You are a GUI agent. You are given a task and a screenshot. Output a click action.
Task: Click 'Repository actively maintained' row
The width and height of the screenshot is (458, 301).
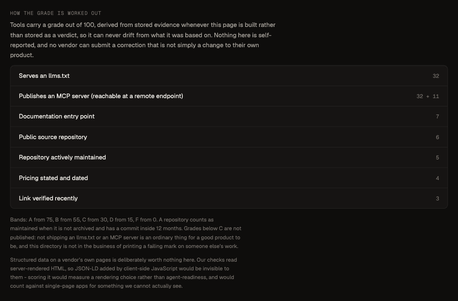click(229, 157)
